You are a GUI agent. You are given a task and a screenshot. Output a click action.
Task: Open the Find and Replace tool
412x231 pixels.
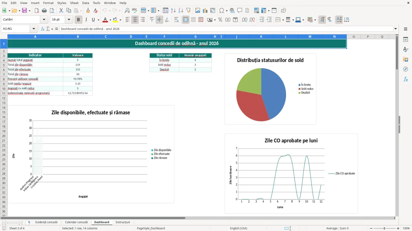pos(127,11)
